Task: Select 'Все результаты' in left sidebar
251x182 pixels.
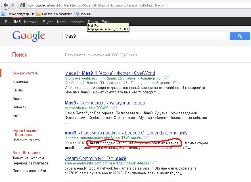Action: [26, 73]
